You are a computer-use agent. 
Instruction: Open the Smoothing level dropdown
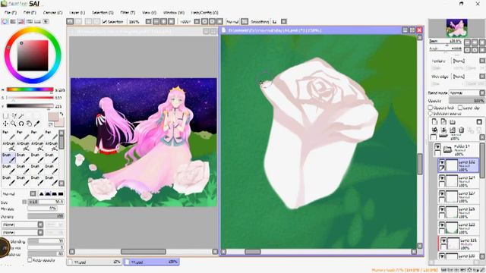284,22
